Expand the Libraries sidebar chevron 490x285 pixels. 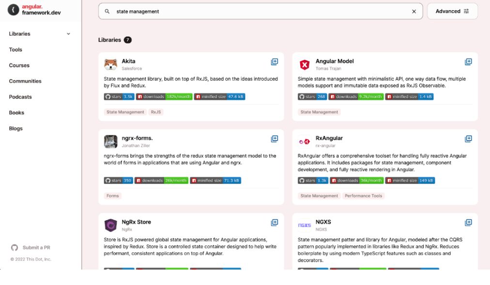click(x=68, y=34)
